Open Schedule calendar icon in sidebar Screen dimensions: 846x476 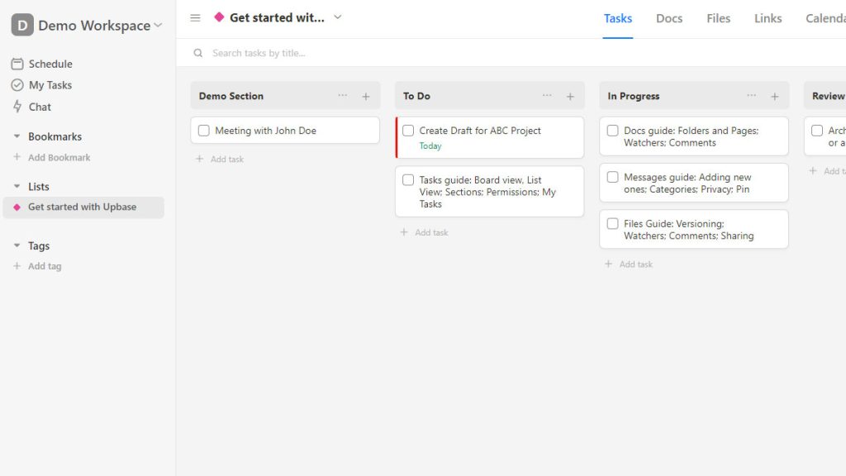click(x=17, y=64)
